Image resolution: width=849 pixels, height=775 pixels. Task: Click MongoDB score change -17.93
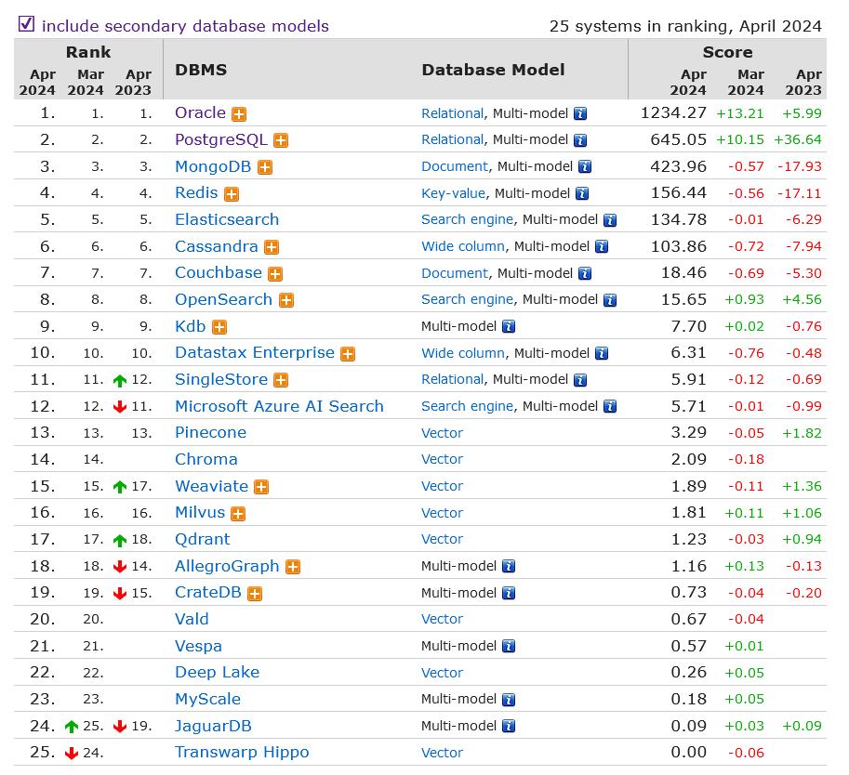(x=799, y=166)
